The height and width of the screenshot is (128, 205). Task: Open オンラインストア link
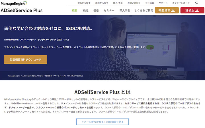point(181,3)
